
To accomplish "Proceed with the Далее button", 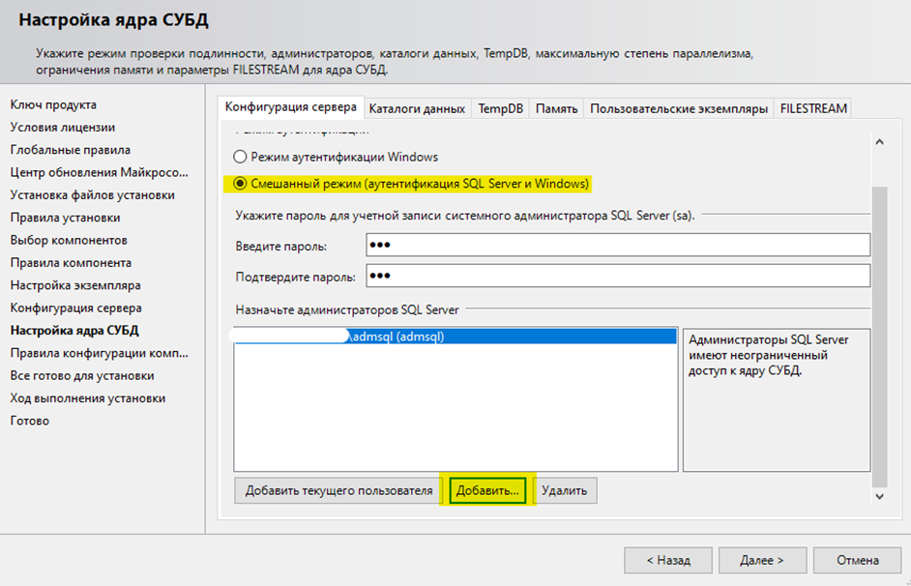I will click(x=761, y=560).
